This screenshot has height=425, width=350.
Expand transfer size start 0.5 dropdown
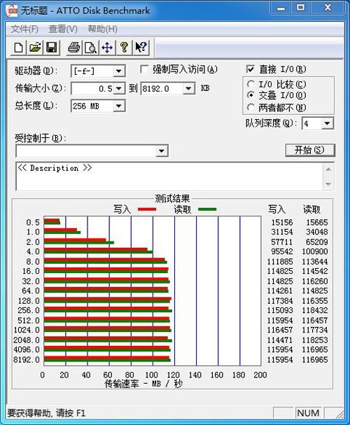(x=119, y=89)
